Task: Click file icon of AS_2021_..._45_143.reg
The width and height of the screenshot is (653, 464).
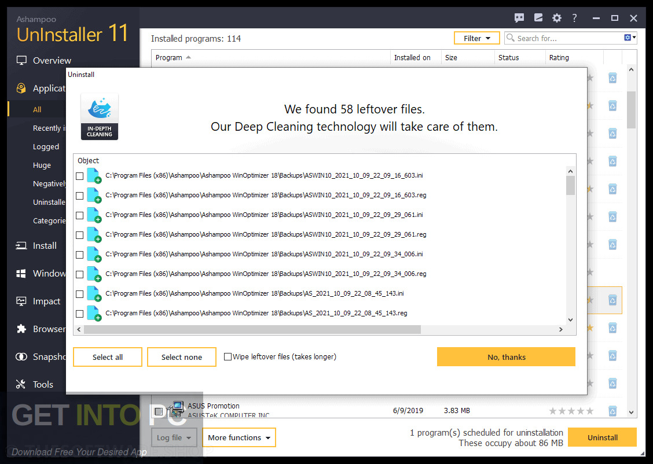Action: [x=94, y=314]
